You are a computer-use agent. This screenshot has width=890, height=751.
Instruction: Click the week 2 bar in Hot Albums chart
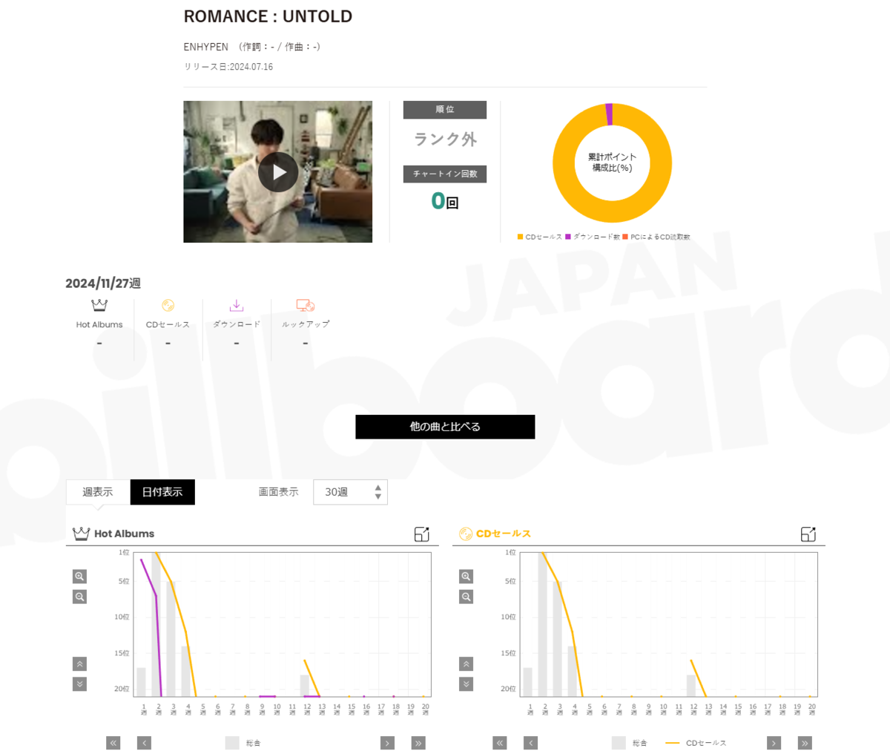coord(156,624)
